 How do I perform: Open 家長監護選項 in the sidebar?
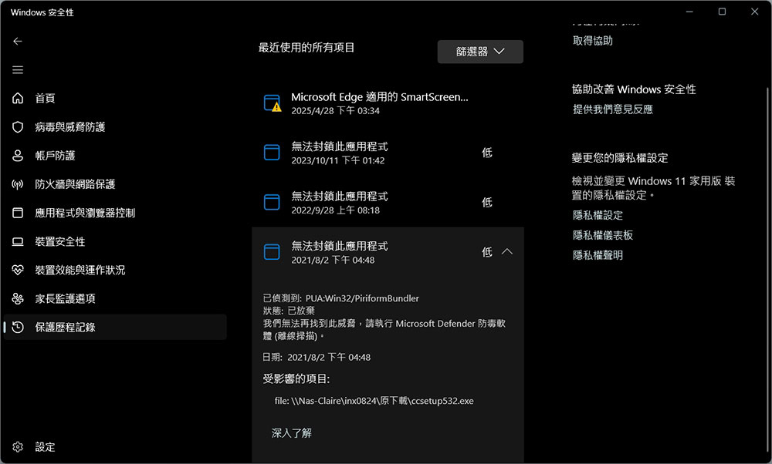65,298
